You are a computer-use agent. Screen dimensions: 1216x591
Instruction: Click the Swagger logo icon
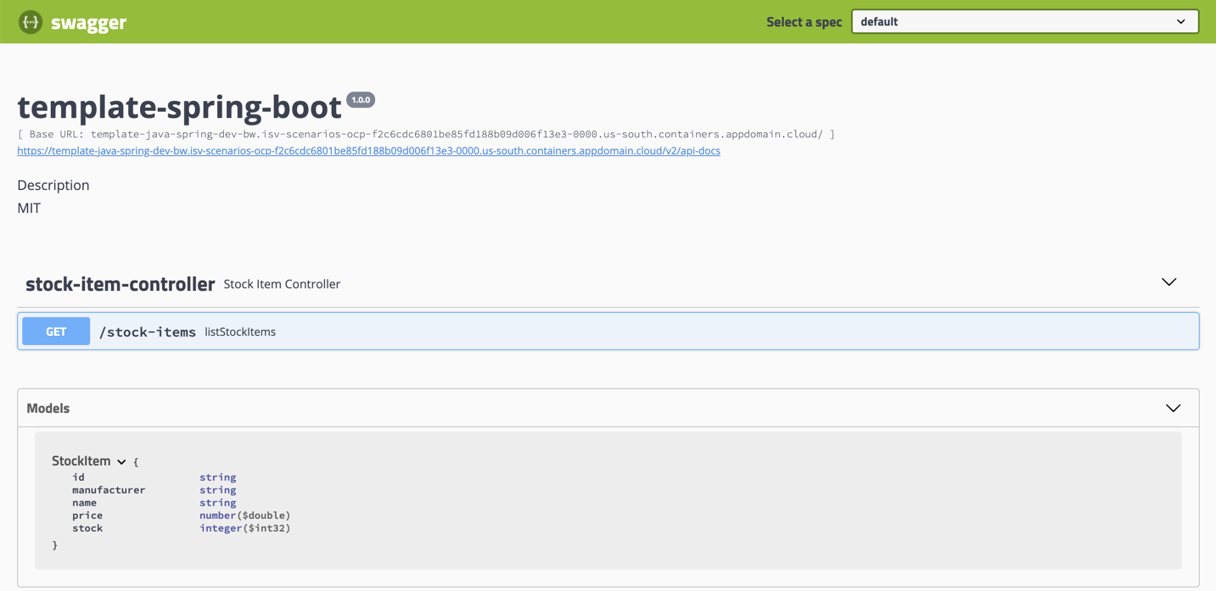(31, 22)
